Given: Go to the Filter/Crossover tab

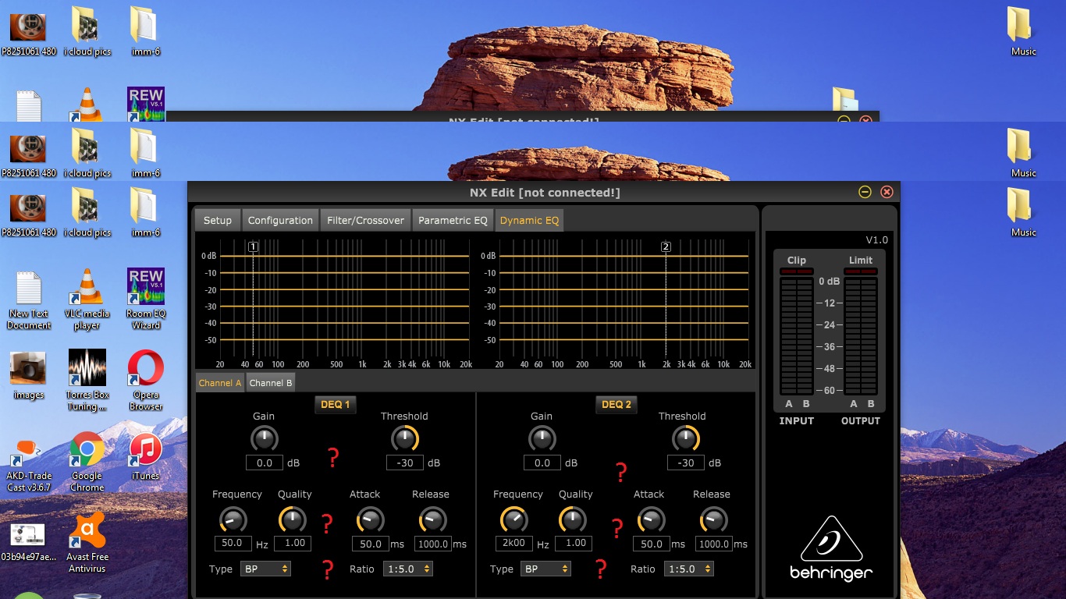Looking at the screenshot, I should (365, 220).
